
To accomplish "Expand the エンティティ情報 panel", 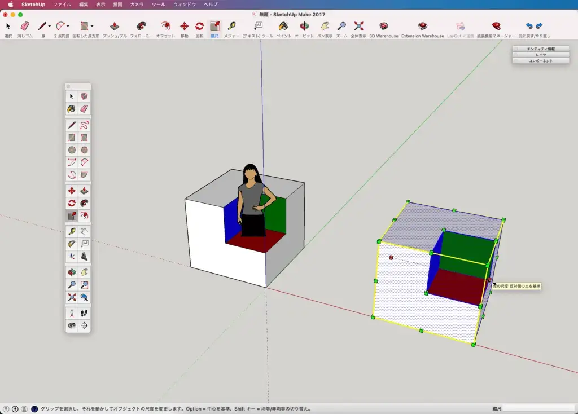I will click(x=541, y=49).
